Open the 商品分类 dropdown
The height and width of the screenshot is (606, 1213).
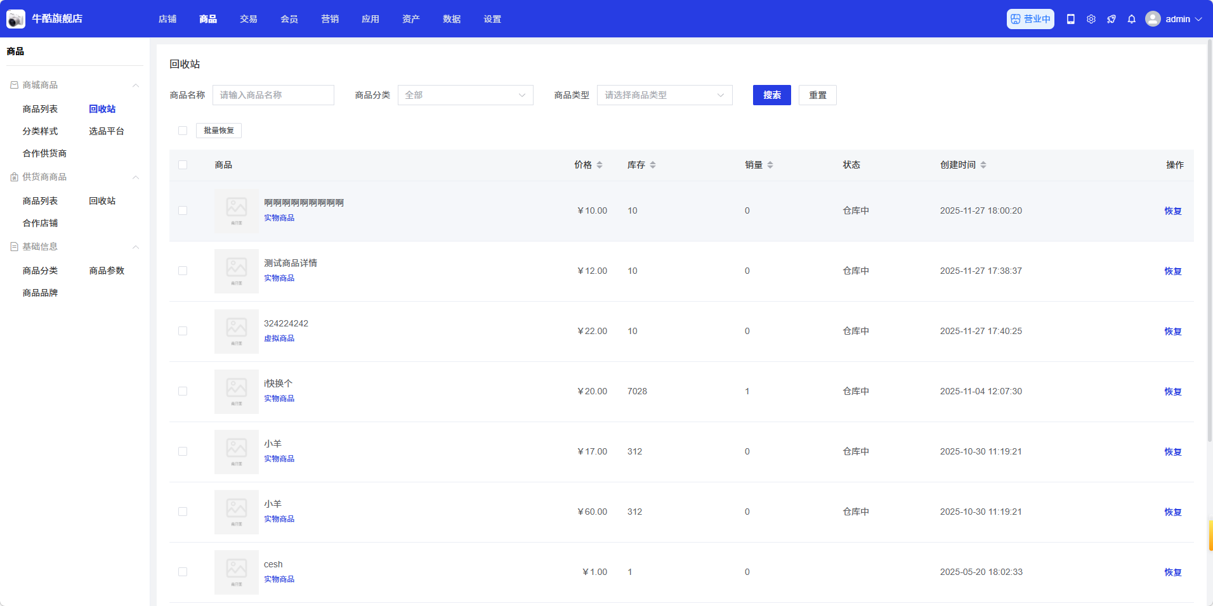click(x=465, y=95)
